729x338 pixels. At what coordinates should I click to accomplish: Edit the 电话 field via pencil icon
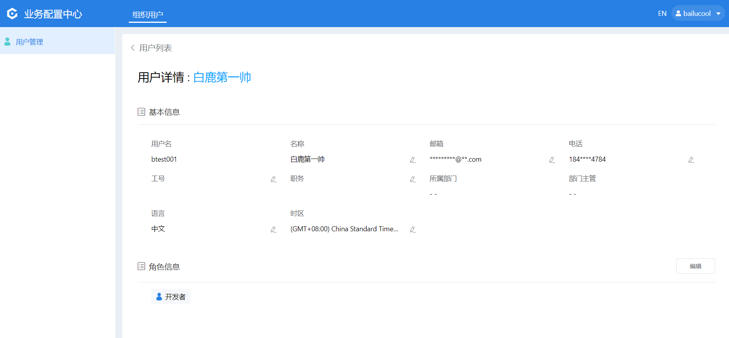point(691,160)
